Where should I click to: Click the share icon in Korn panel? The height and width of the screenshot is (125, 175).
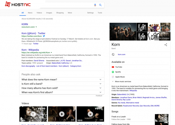pos(166,45)
